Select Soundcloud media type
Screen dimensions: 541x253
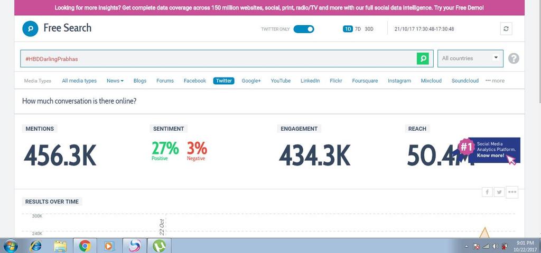[x=465, y=81]
